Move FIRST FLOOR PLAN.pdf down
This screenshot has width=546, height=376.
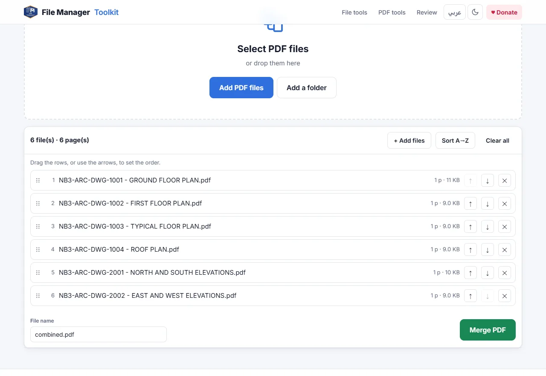(488, 203)
